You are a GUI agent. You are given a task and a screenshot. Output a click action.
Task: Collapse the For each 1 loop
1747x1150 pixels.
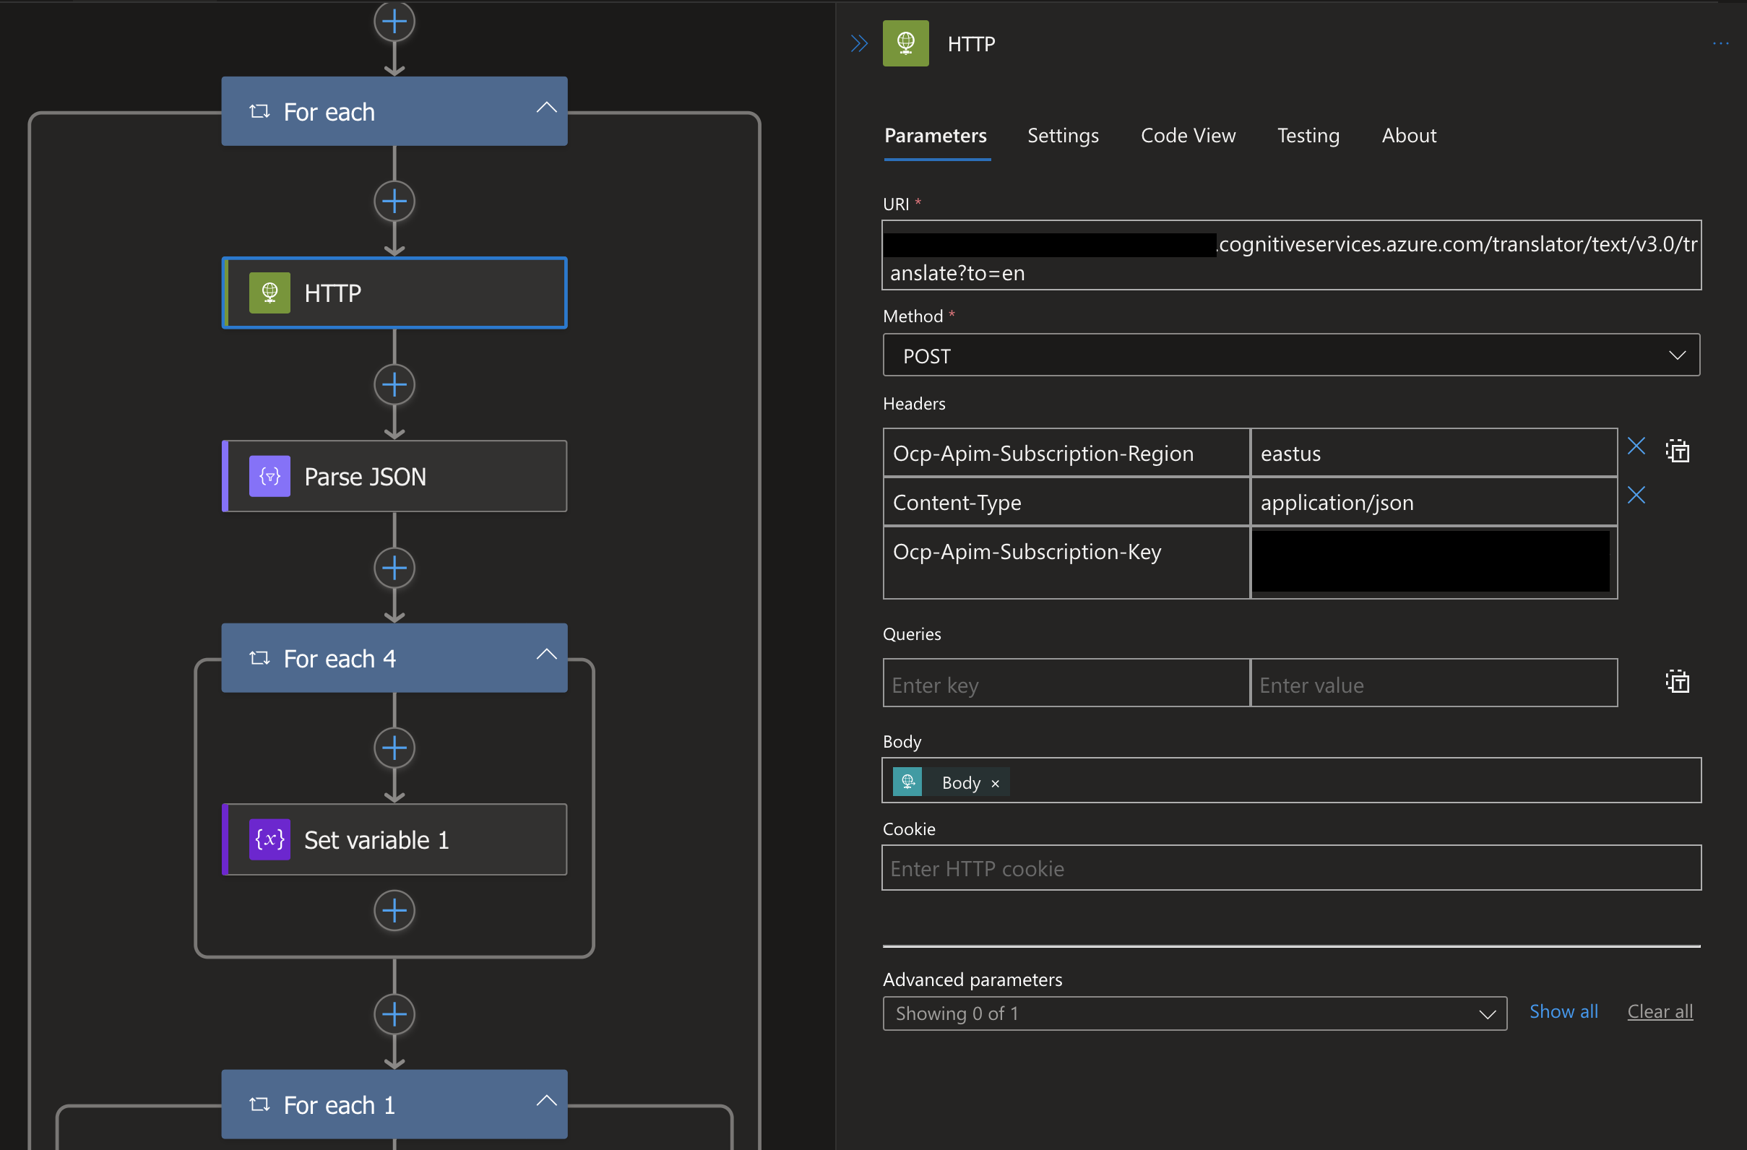coord(546,1101)
